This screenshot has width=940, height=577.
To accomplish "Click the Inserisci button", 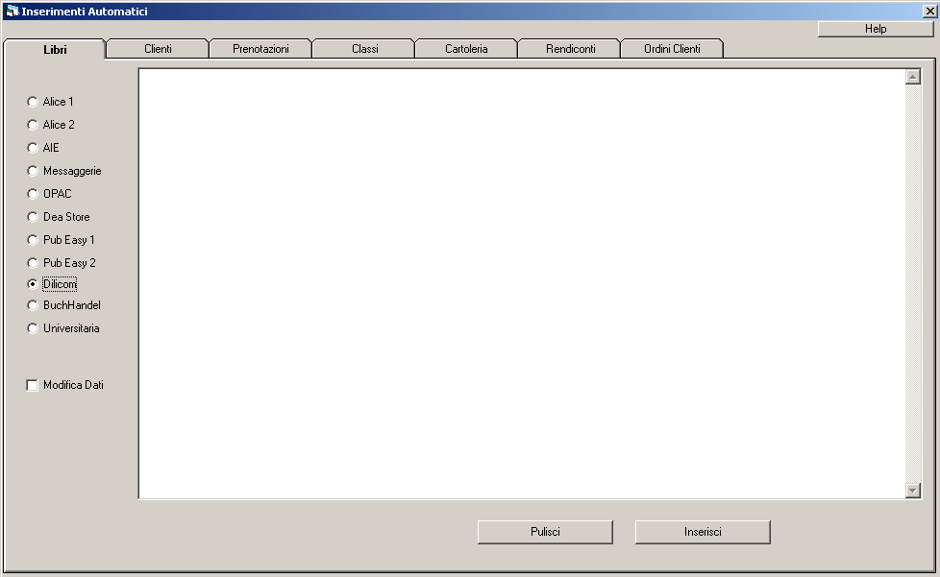I will pyautogui.click(x=703, y=532).
